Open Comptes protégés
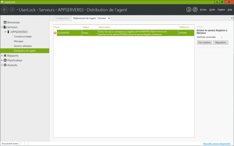Viewport: 234px width, 146px height. [23, 36]
